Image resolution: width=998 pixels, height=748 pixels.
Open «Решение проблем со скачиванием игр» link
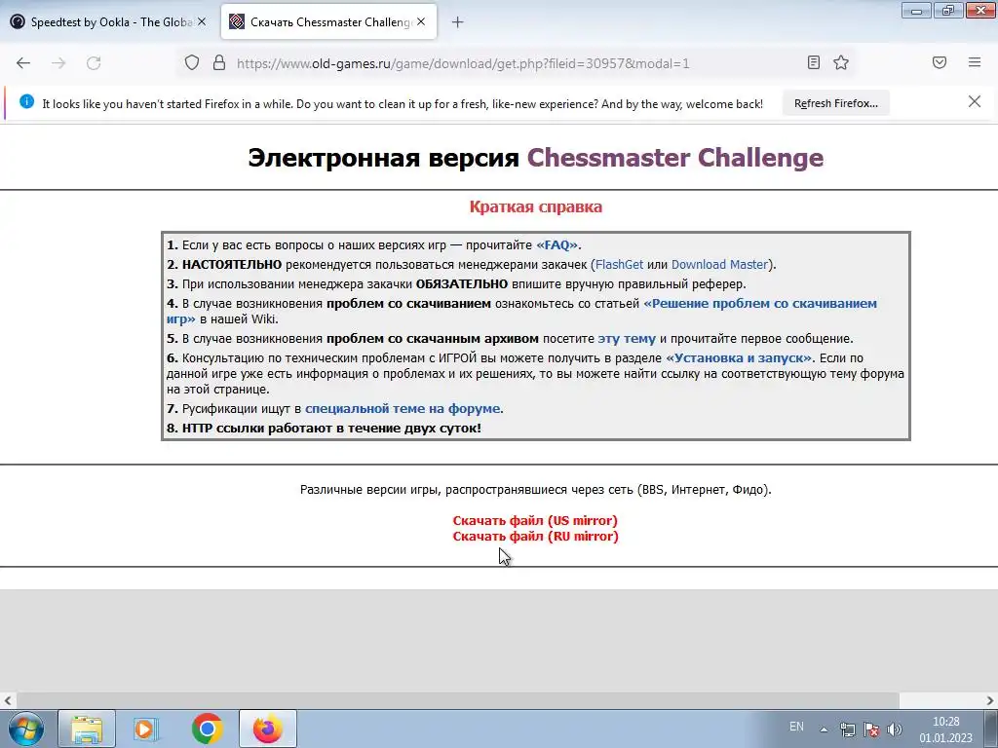tap(760, 304)
